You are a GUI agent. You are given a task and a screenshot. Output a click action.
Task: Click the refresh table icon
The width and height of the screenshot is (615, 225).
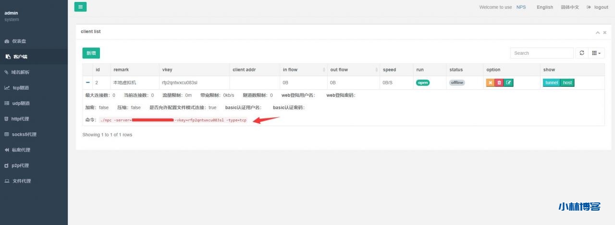pyautogui.click(x=582, y=53)
